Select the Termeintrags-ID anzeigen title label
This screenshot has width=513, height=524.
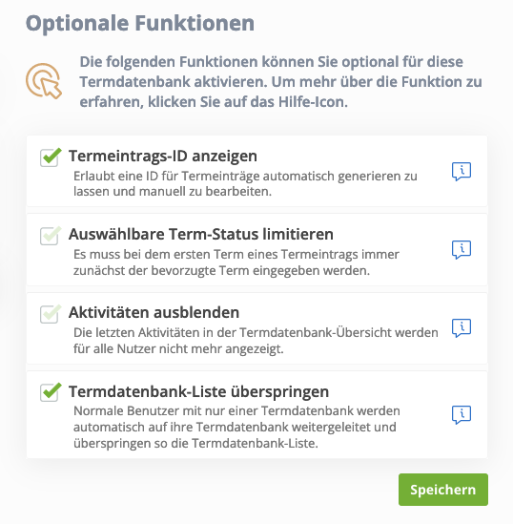(x=163, y=157)
